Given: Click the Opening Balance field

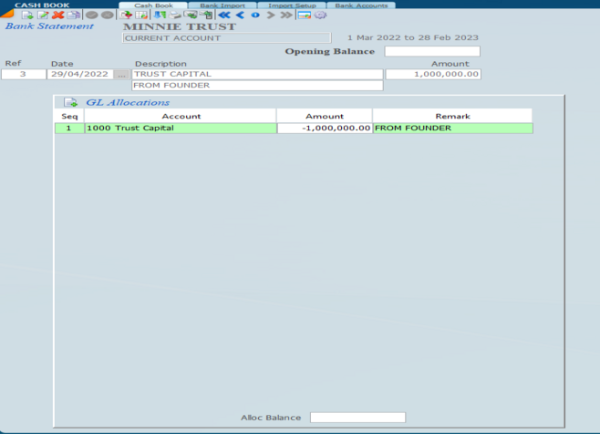Looking at the screenshot, I should point(432,51).
